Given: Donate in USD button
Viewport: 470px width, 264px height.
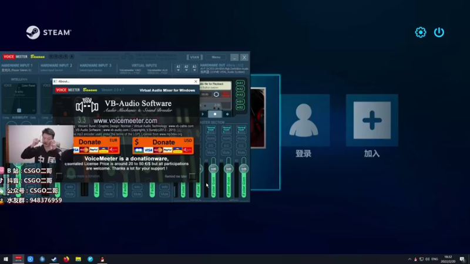Looking at the screenshot, I should [163, 145].
